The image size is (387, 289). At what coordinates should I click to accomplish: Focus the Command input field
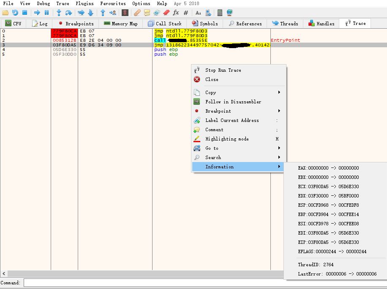[205, 283]
